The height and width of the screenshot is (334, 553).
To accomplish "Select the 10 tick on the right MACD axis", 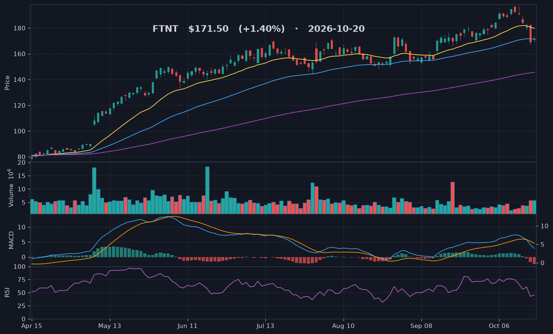I will click(x=544, y=226).
